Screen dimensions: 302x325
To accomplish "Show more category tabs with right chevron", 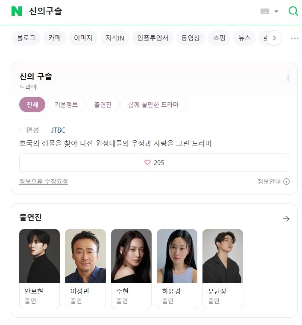I will [274, 38].
